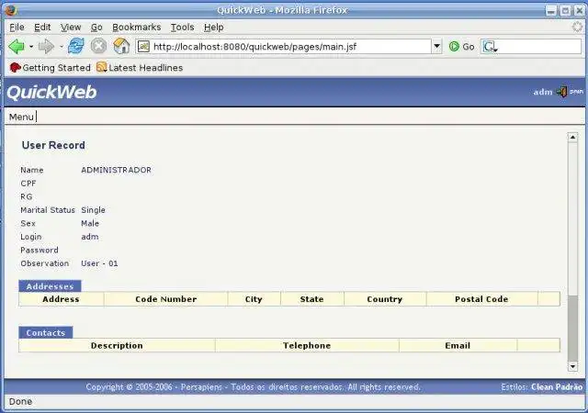Image resolution: width=588 pixels, height=413 pixels.
Task: Click the State column header
Action: [311, 299]
